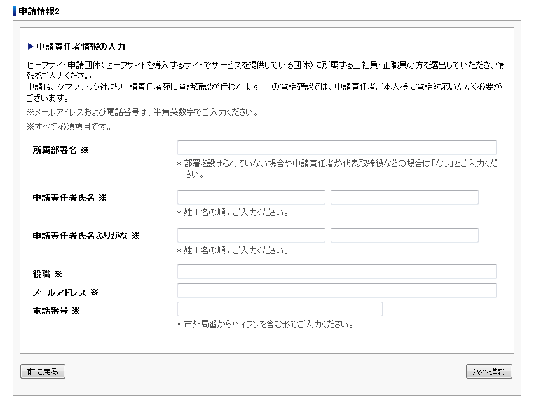Click the 申請情報2 page title
The height and width of the screenshot is (404, 534).
[39, 11]
